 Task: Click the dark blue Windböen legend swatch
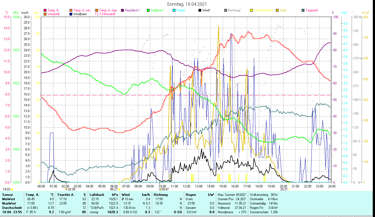pyautogui.click(x=71, y=14)
